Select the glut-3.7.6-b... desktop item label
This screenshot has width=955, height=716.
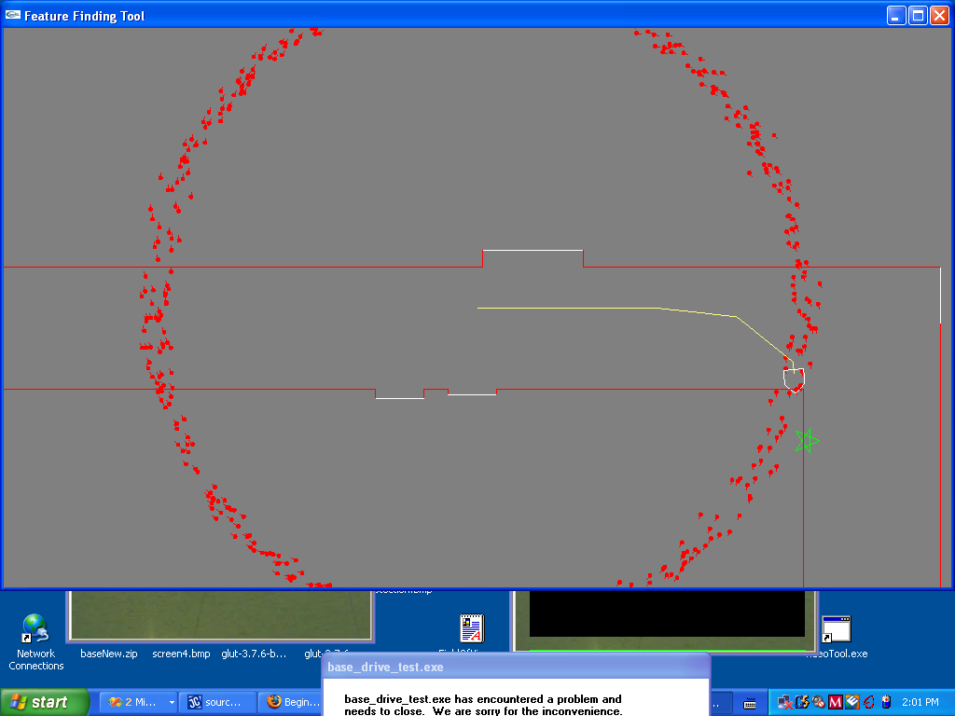coord(254,654)
